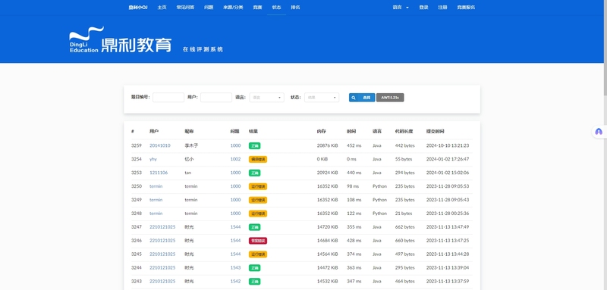Click the 21 bytes code length value
Screen dimensions: 607x290
(x=404, y=214)
